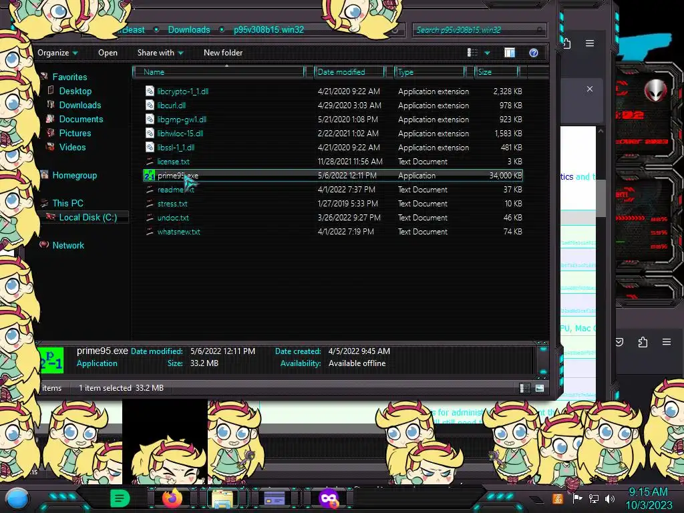The width and height of the screenshot is (684, 513).
Task: Click the Favorites header in sidebar
Action: [x=69, y=77]
